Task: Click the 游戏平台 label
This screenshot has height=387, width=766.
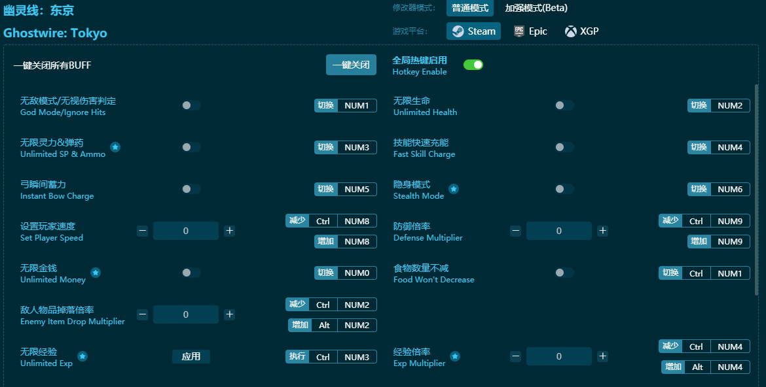Action: 410,31
